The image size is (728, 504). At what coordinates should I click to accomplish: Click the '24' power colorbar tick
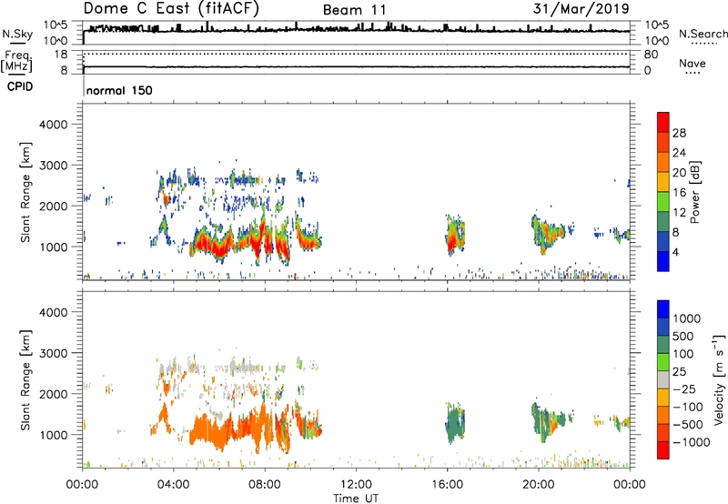point(679,153)
